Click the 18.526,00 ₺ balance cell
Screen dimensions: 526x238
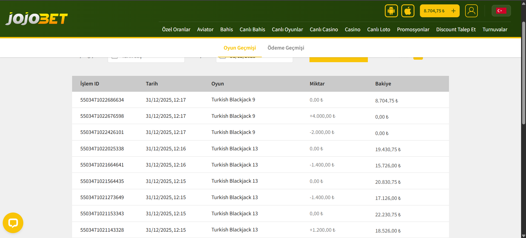(x=388, y=231)
